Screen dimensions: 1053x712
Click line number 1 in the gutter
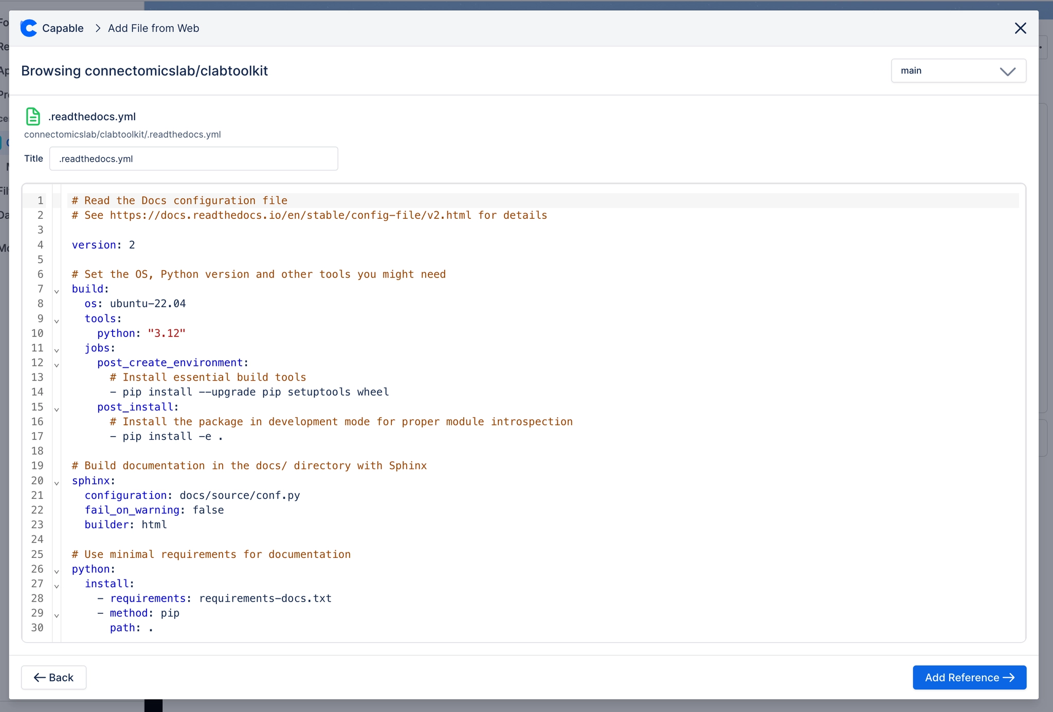coord(40,201)
